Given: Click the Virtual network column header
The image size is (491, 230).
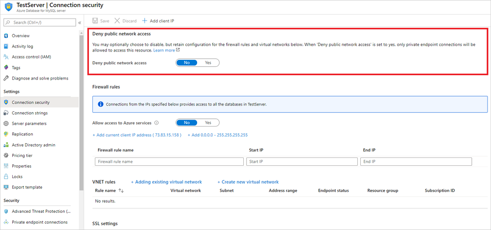Looking at the screenshot, I should 186,191.
